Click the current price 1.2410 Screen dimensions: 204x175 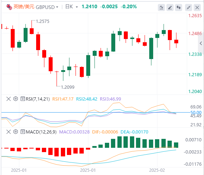pyautogui.click(x=89, y=6)
